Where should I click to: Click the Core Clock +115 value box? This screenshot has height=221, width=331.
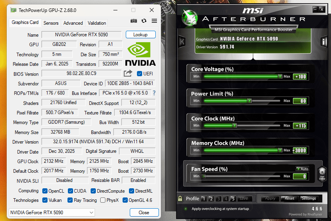(x=301, y=126)
